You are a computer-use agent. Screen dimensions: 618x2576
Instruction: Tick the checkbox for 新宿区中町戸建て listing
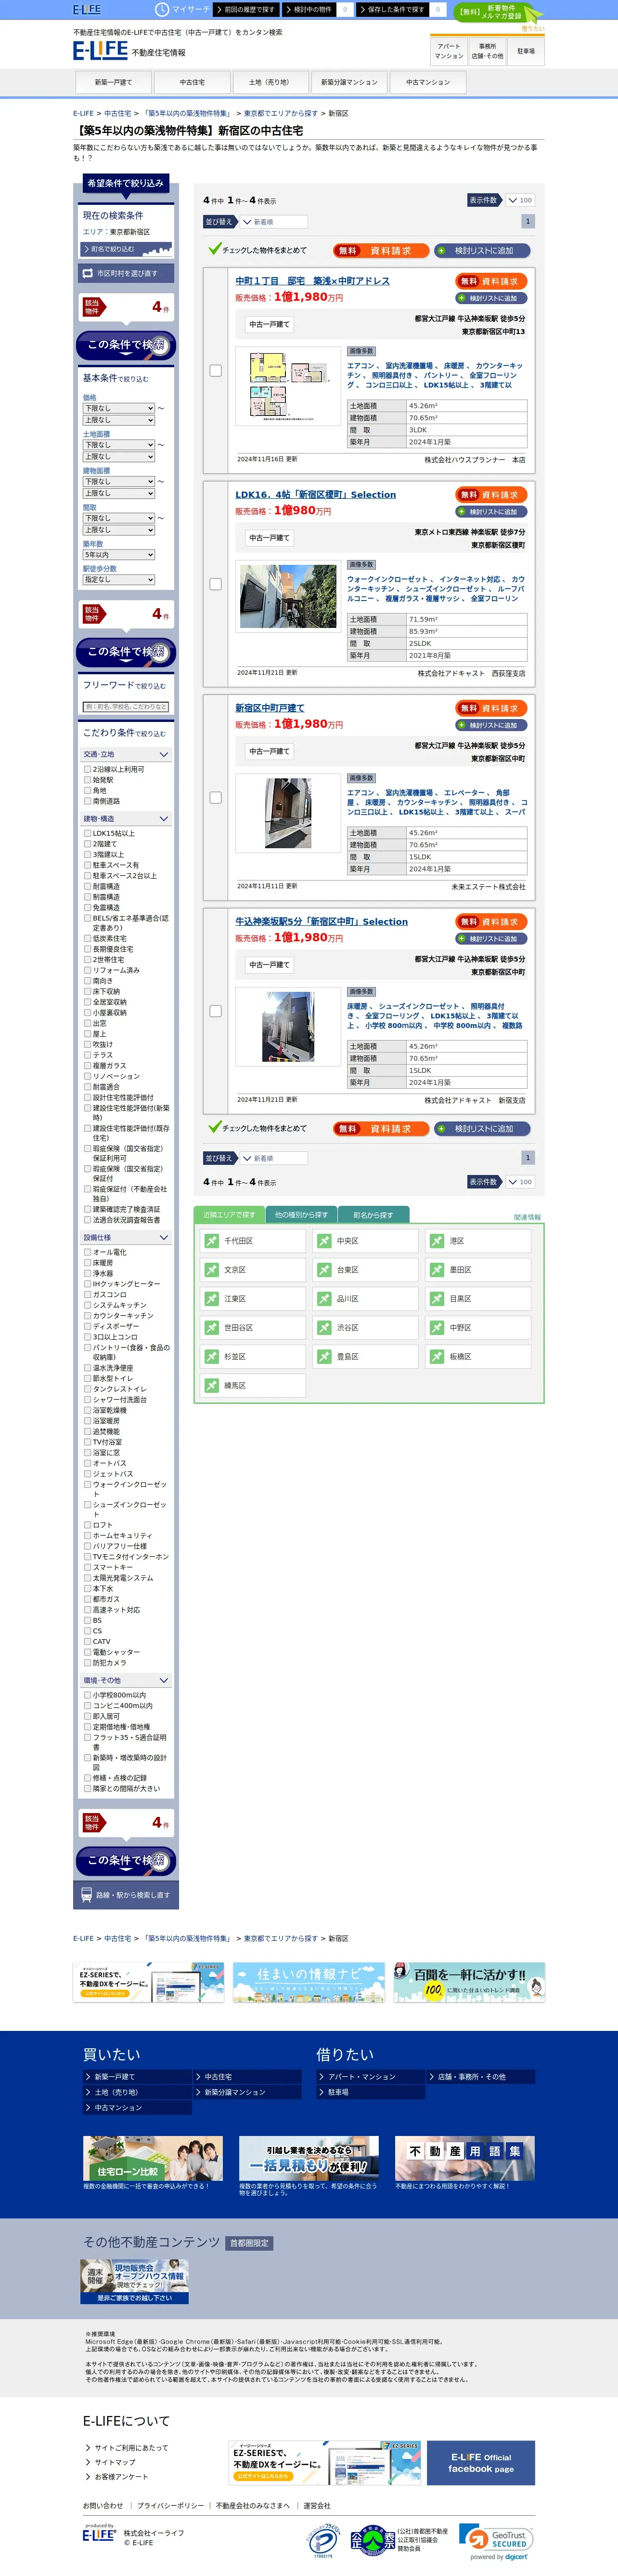pos(216,798)
